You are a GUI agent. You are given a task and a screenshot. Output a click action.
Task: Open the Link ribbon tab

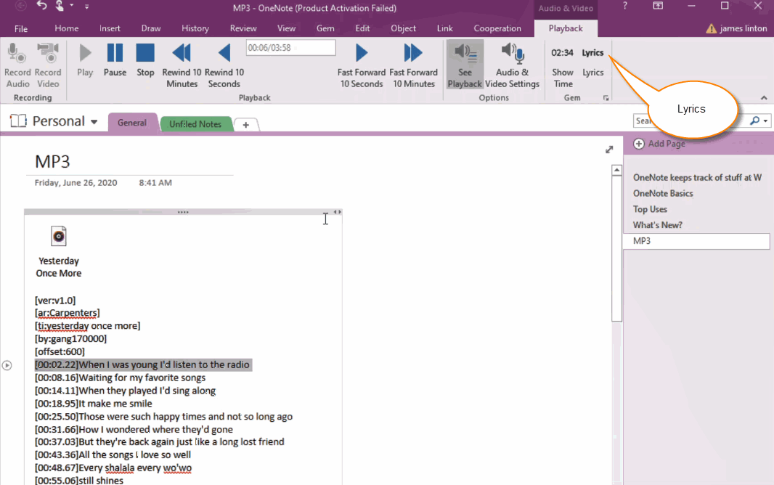(445, 28)
